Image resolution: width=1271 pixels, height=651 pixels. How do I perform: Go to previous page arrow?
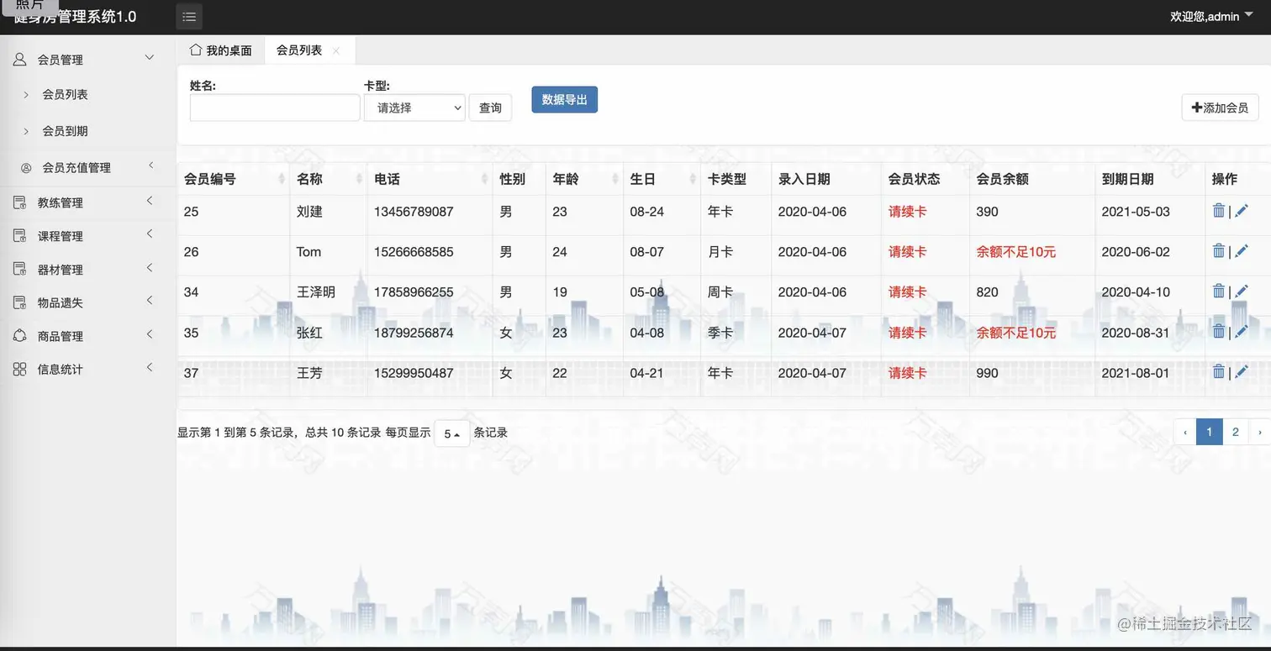(1185, 433)
